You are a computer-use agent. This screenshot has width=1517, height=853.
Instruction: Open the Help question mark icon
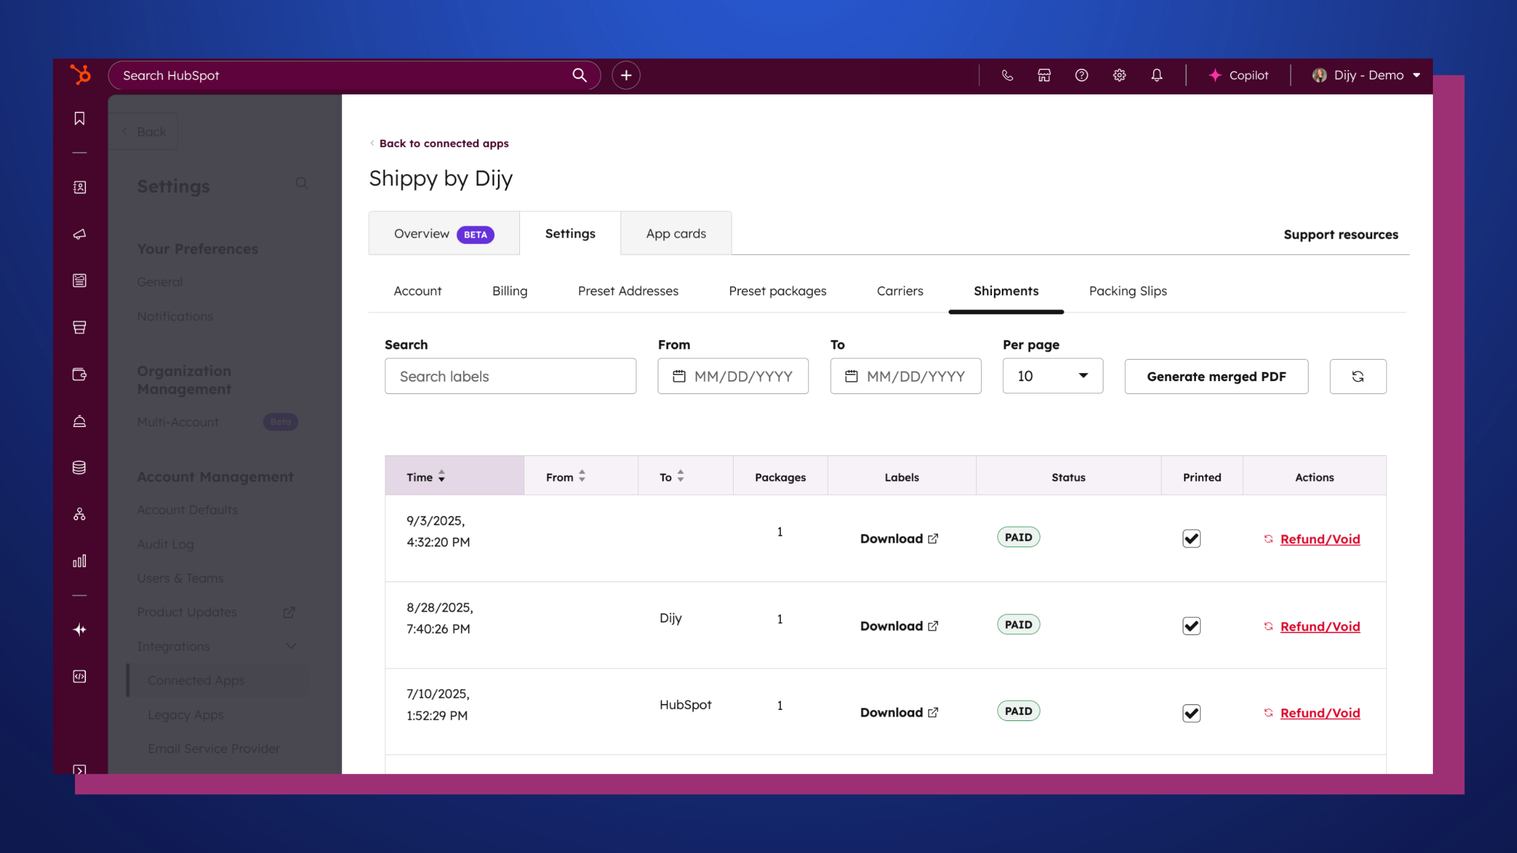coord(1081,75)
